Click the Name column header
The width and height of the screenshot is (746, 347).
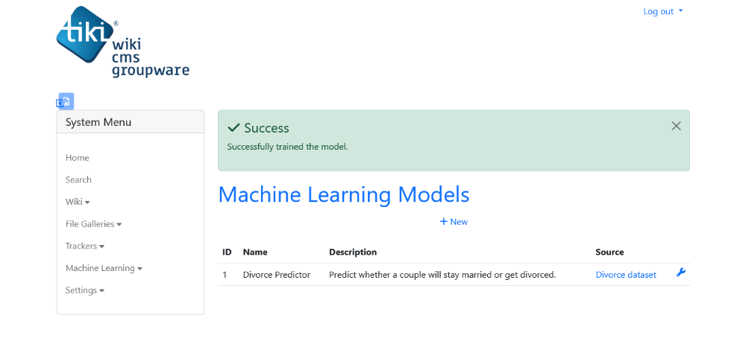(255, 252)
